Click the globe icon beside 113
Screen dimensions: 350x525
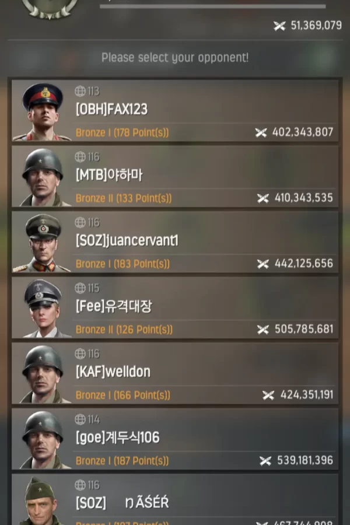(x=80, y=91)
